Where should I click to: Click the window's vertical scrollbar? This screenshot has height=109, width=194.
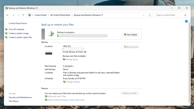[189, 63]
